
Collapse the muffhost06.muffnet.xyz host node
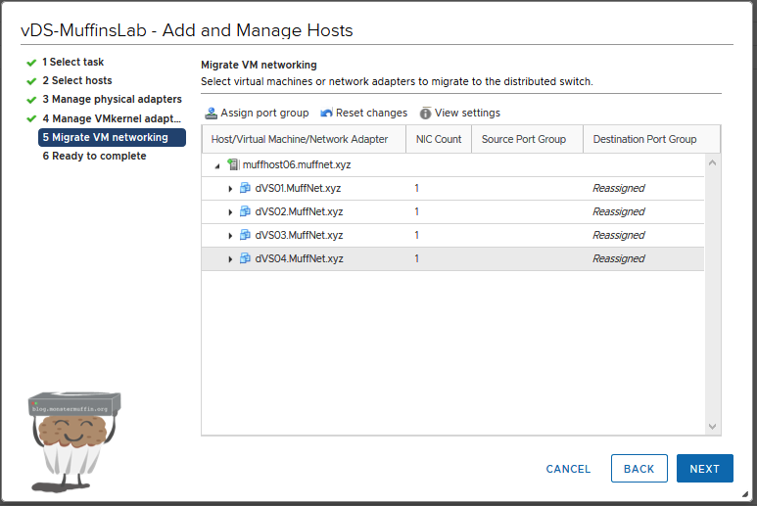[216, 165]
